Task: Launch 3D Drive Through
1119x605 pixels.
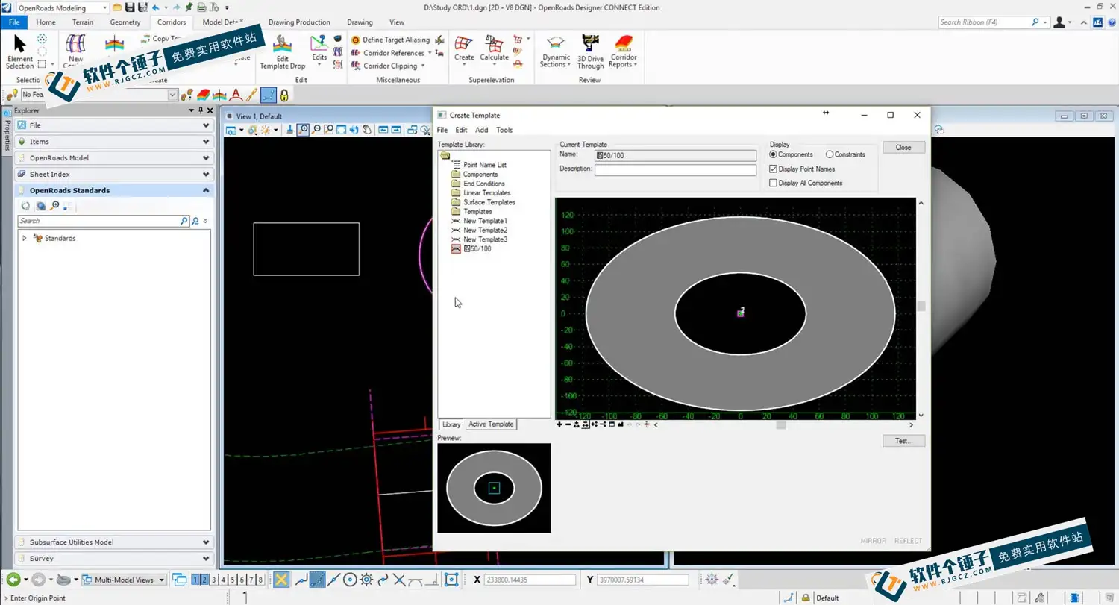Action: (590, 52)
